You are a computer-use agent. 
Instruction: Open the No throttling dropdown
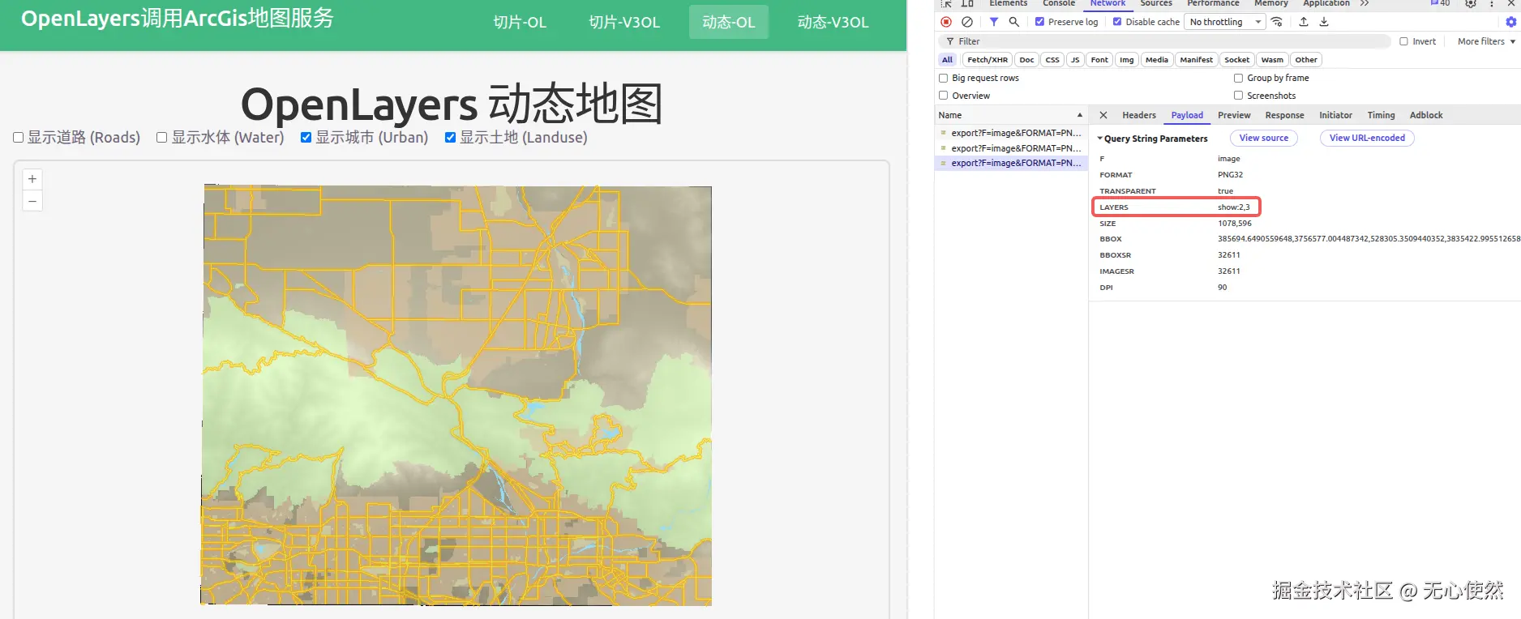[1225, 22]
